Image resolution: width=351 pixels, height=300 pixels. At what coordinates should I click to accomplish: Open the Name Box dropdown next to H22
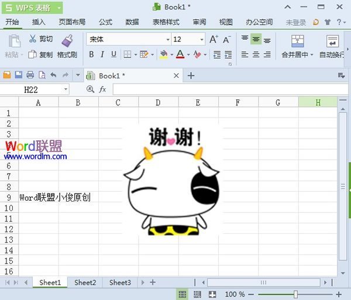pyautogui.click(x=64, y=89)
